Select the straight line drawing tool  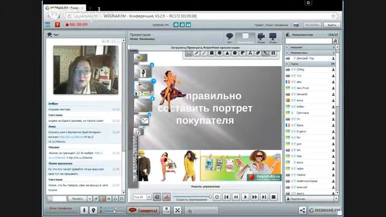click(204, 53)
